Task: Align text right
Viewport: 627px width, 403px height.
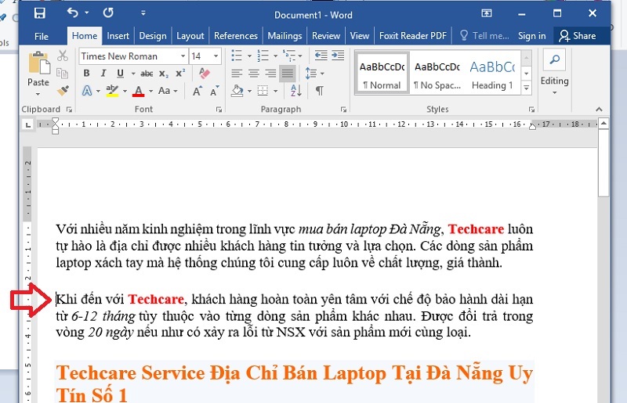Action: 270,74
